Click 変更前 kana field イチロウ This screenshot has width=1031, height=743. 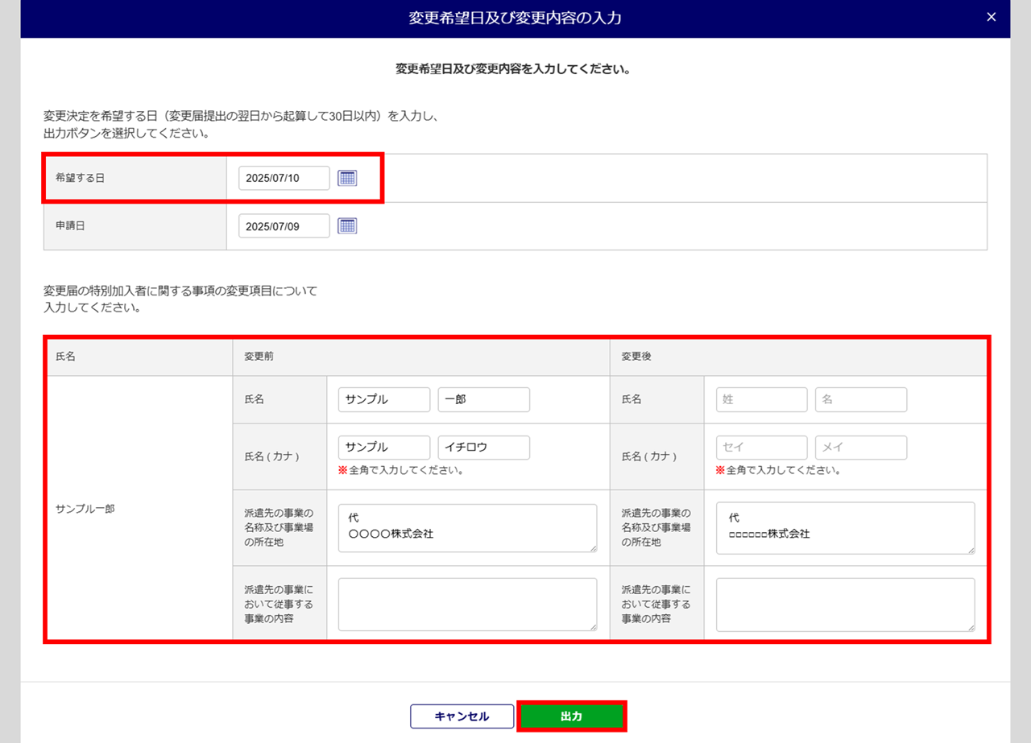[483, 448]
